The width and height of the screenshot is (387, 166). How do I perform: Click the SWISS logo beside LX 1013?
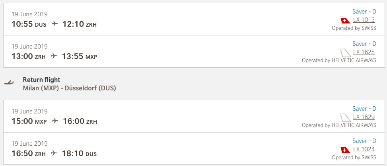(345, 20)
